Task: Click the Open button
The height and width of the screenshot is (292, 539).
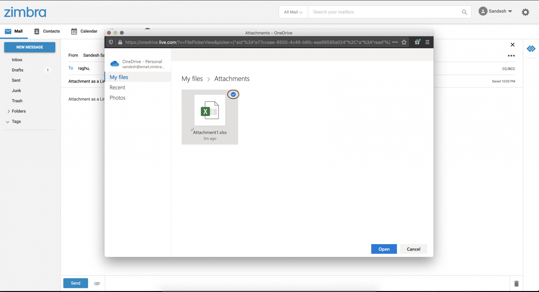Action: [384, 249]
